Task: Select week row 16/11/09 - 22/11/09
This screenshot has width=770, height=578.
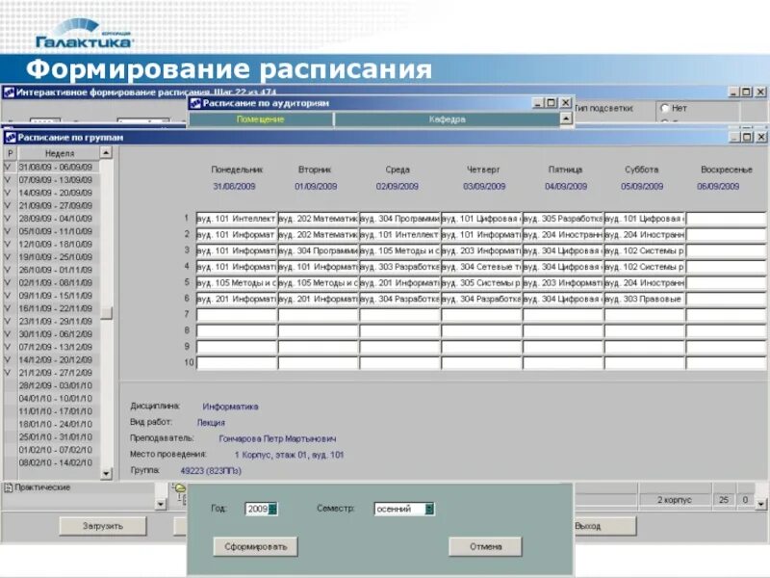Action: 56,308
